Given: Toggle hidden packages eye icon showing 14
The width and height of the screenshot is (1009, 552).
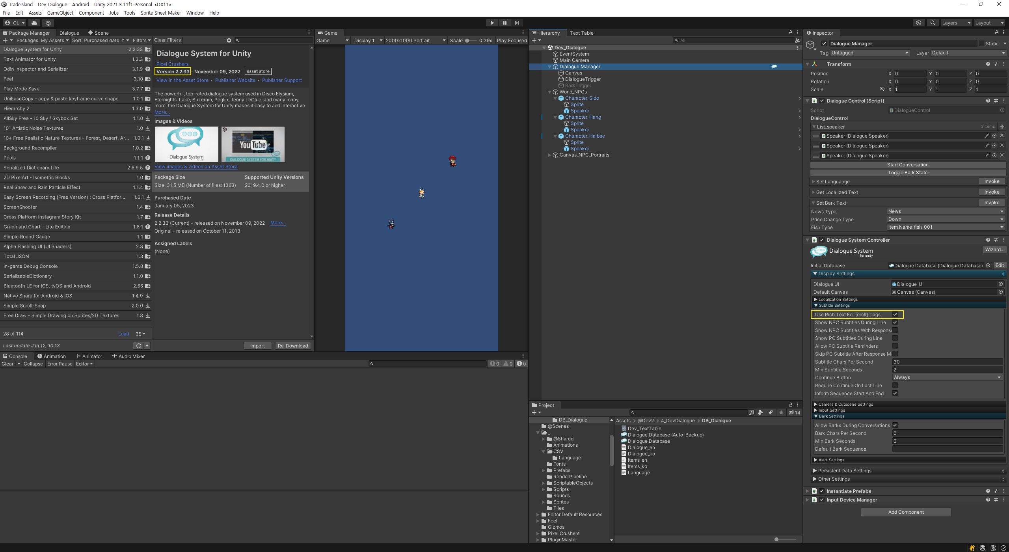Looking at the screenshot, I should (794, 412).
